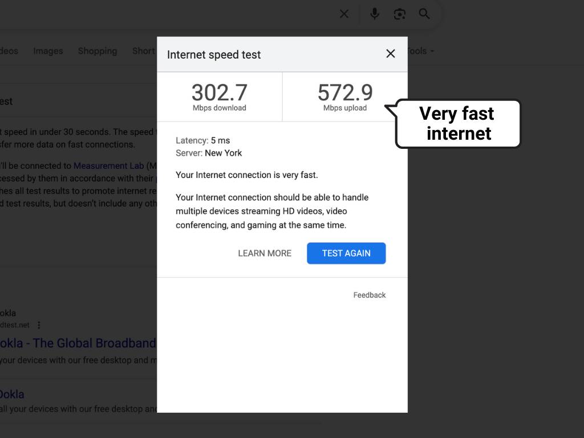Click the Very fast internet callout bubble
584x438 pixels.
pyautogui.click(x=458, y=124)
